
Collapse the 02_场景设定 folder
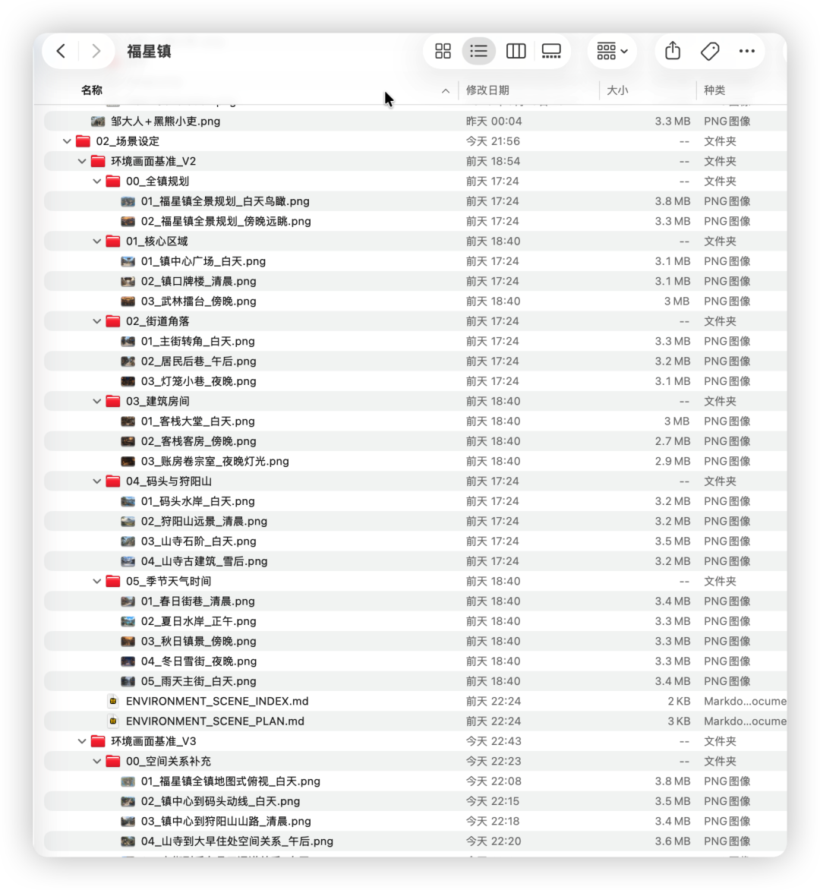click(67, 141)
